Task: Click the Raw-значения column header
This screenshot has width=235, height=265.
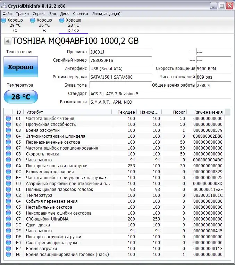Action: tap(205, 112)
